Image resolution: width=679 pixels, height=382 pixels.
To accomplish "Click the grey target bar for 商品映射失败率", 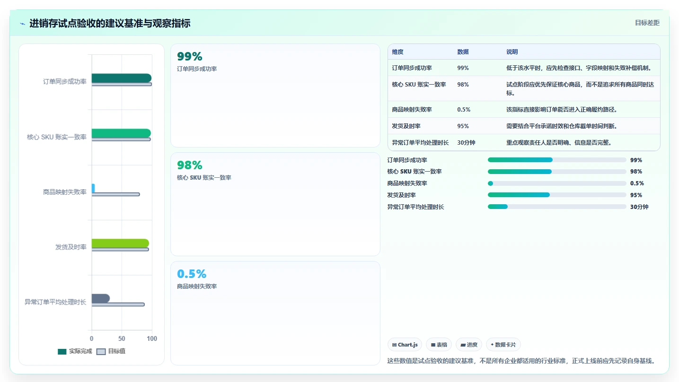I will click(x=115, y=194).
